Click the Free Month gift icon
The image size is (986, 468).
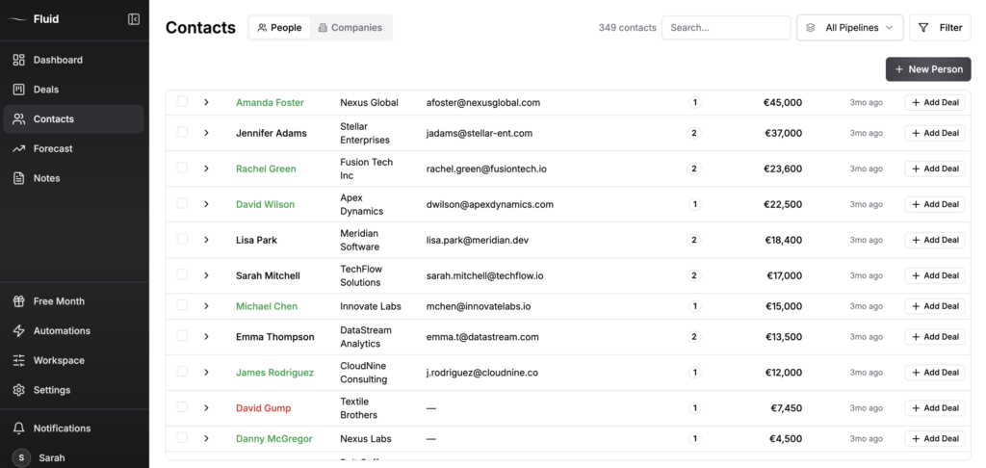[18, 301]
